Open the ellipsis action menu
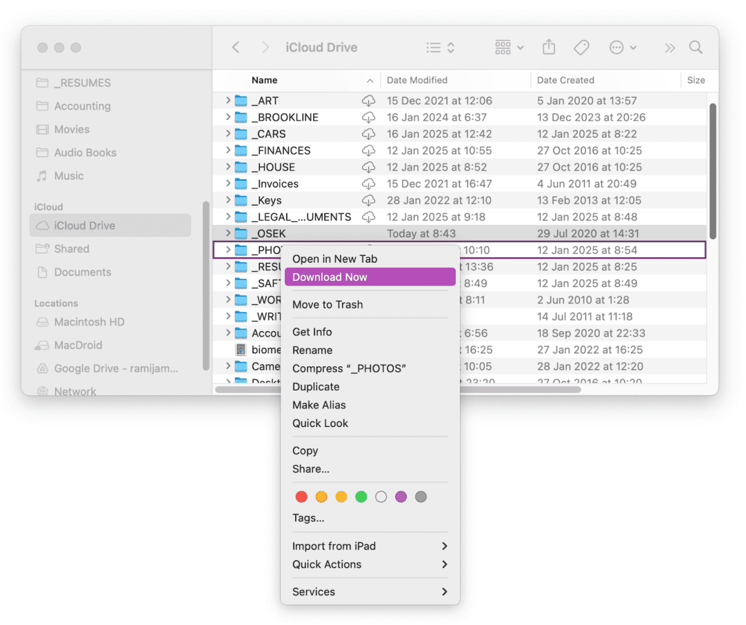The image size is (746, 625). click(623, 47)
